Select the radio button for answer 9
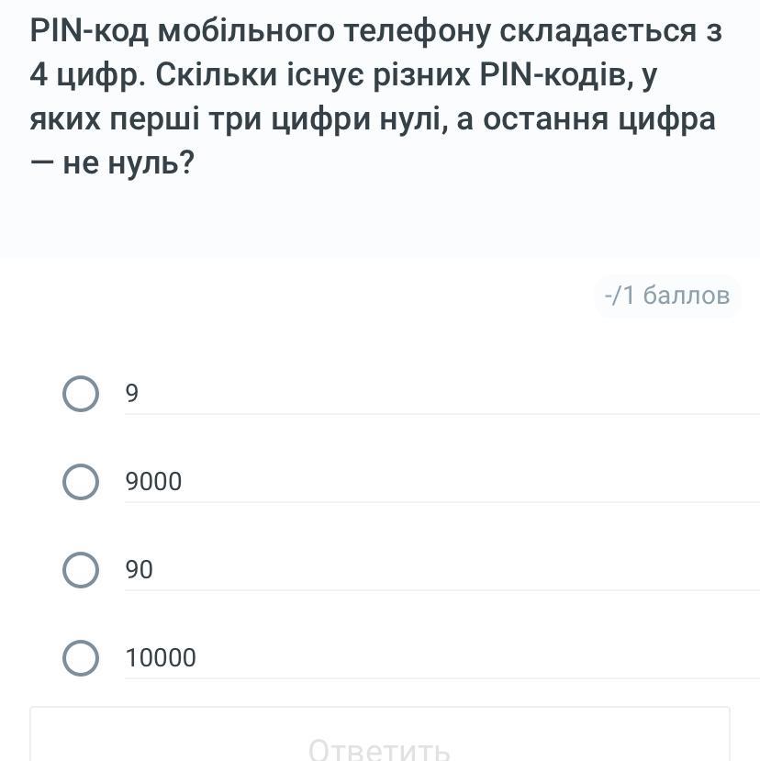 [81, 394]
